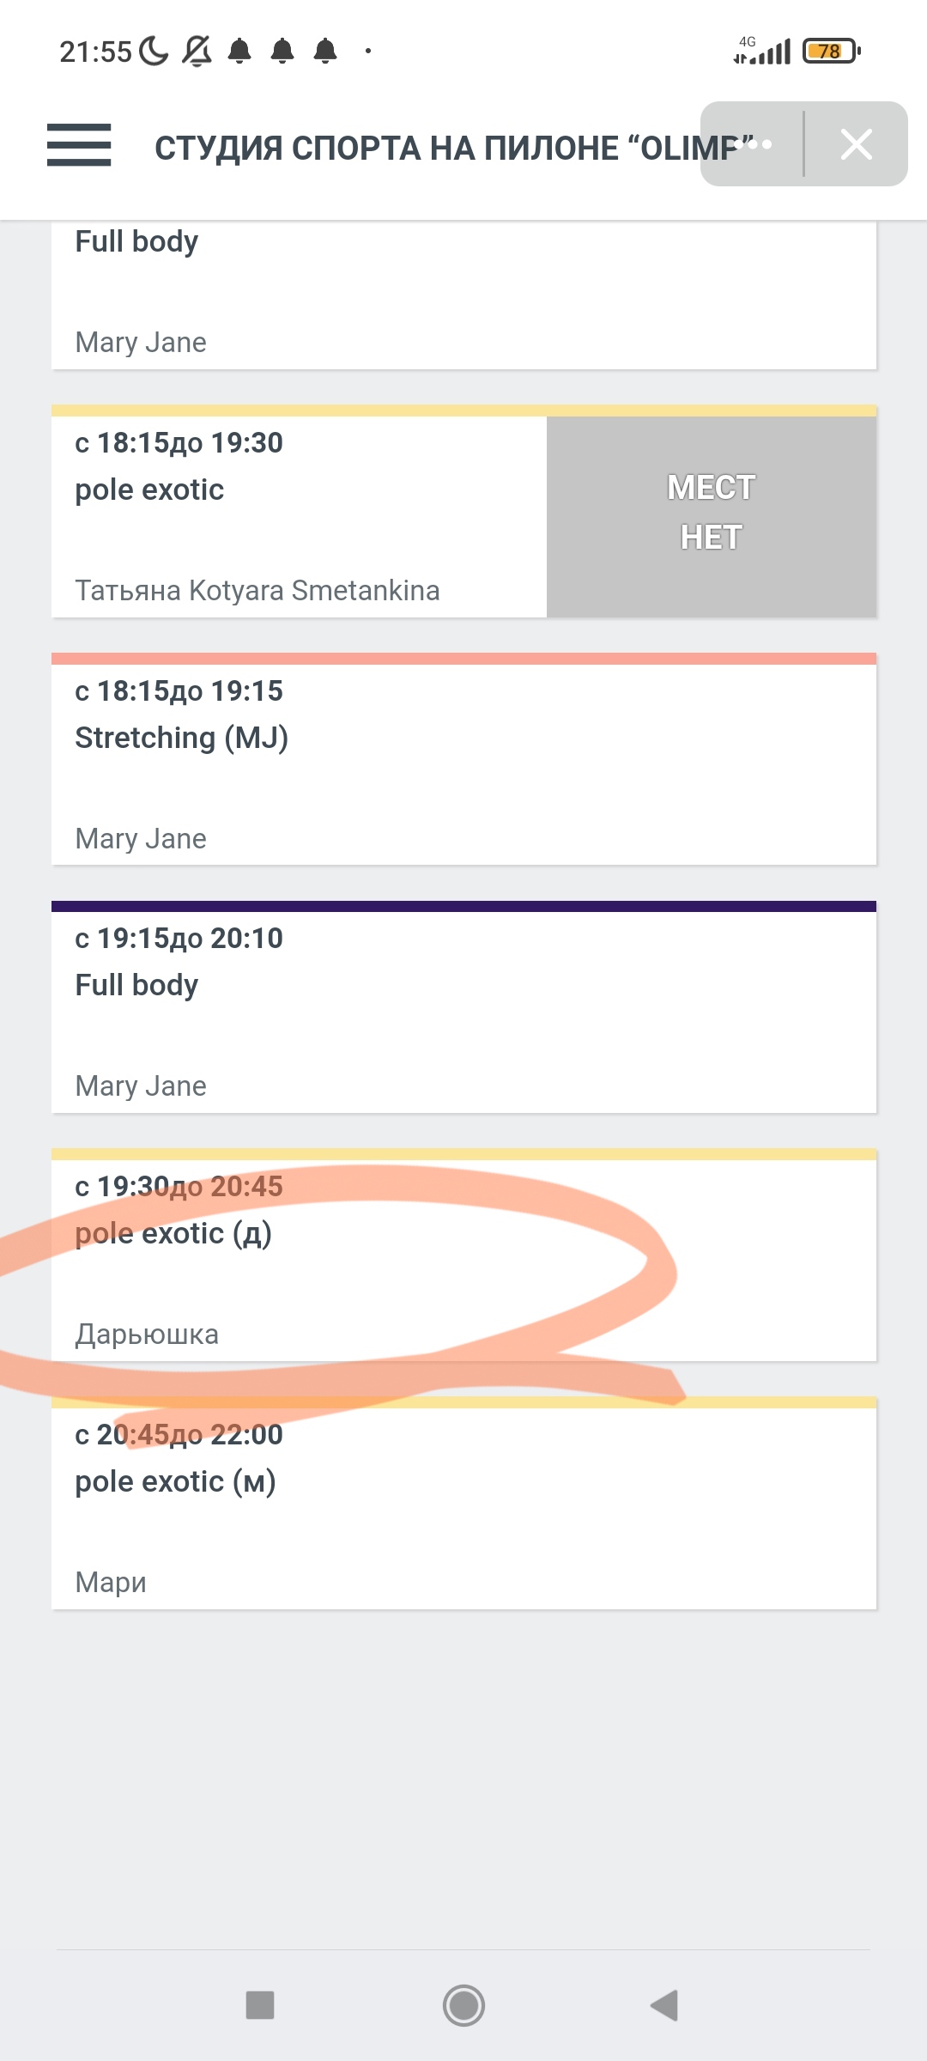The height and width of the screenshot is (2061, 927).
Task: Tap the top partially visible Full body card
Action: 463,294
